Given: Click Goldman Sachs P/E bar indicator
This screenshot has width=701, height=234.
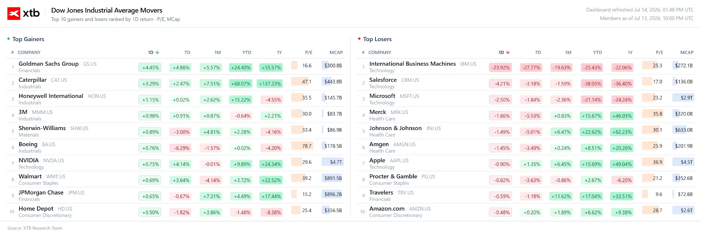Looking at the screenshot, I should click(x=294, y=66).
